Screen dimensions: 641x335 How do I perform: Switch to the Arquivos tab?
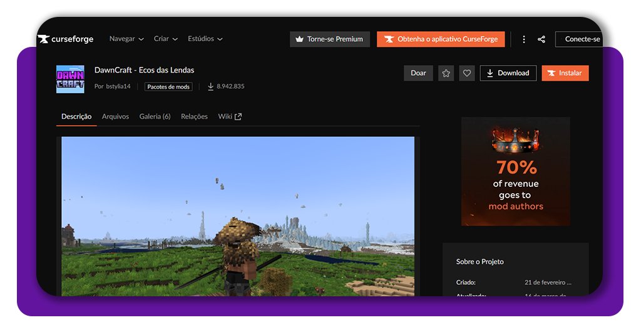coord(115,117)
